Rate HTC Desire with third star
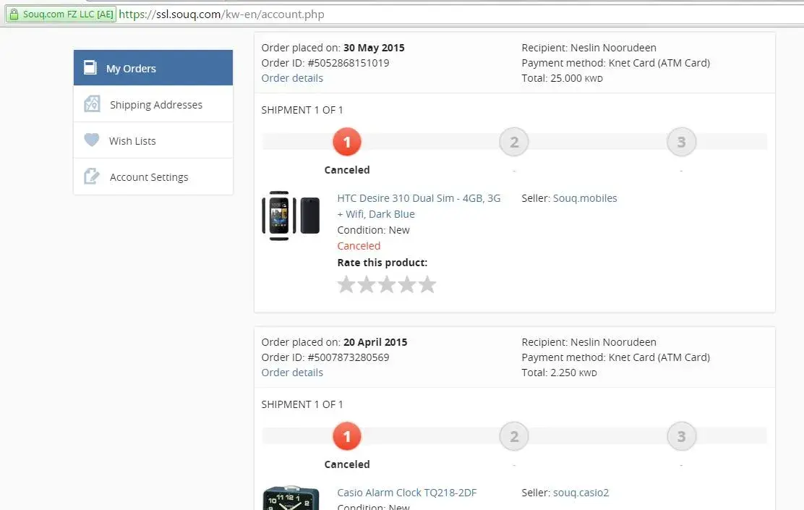Viewport: 804px width, 510px height. click(x=387, y=284)
